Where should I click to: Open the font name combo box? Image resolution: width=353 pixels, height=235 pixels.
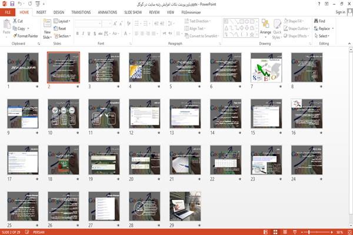[88, 24]
